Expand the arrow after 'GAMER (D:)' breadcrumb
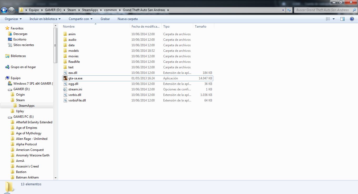Image resolution: width=358 pixels, height=194 pixels. 64,10
